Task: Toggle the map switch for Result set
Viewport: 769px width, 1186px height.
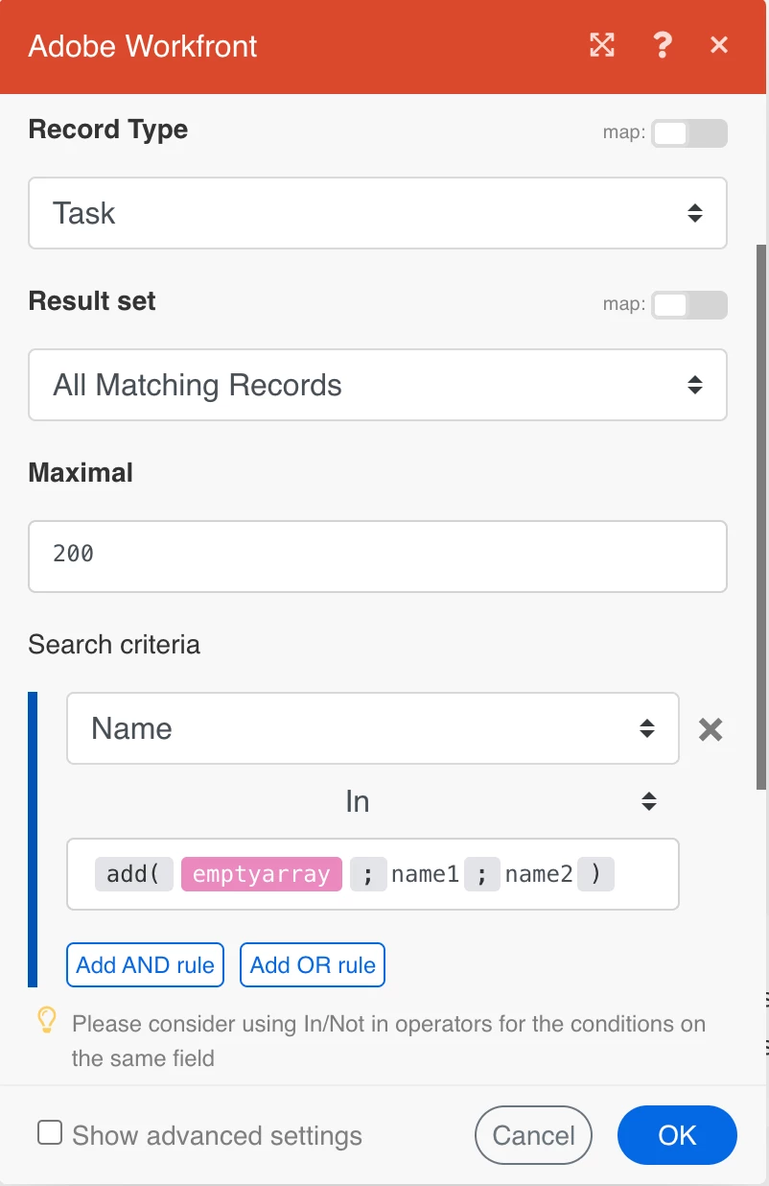Action: point(689,304)
